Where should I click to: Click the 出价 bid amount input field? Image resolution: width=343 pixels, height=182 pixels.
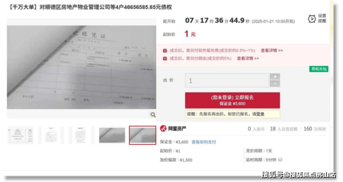click(227, 81)
